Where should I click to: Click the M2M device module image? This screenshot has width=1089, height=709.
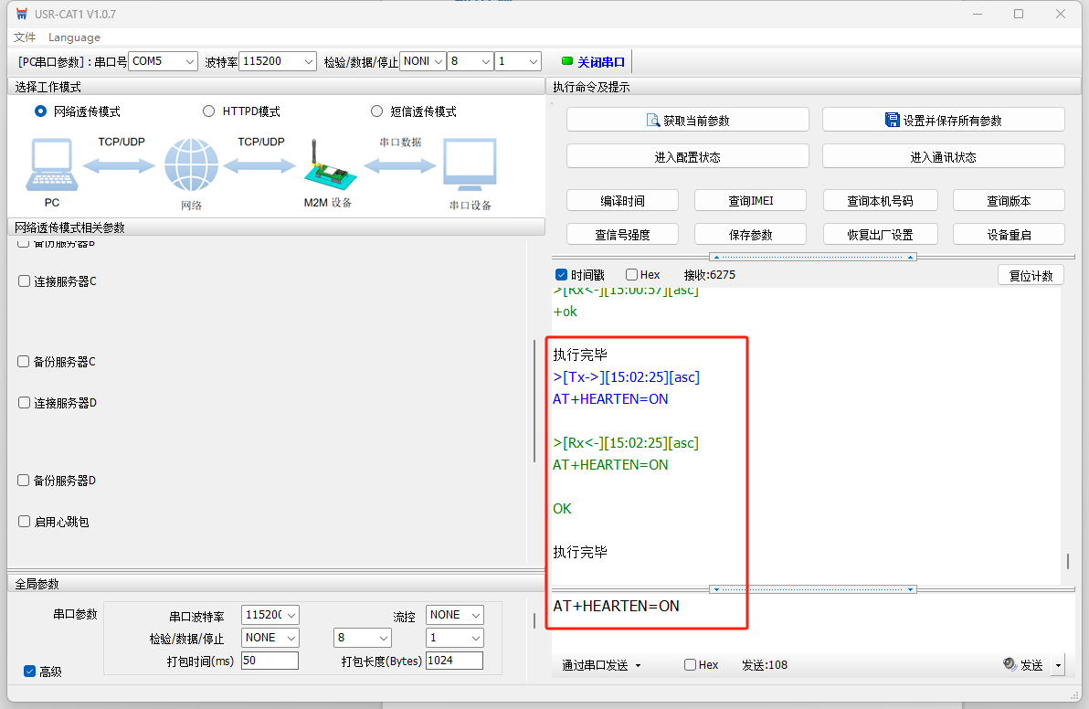pos(325,167)
